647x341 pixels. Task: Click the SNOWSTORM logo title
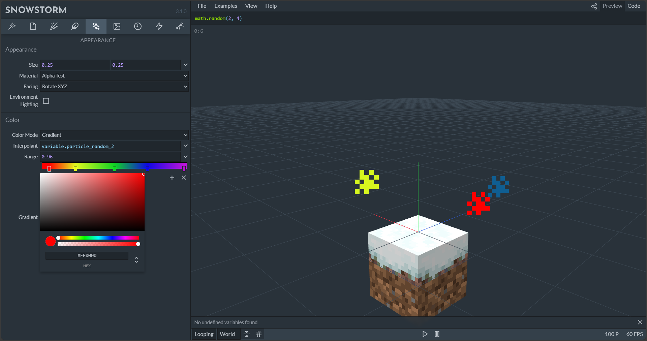[x=36, y=10]
